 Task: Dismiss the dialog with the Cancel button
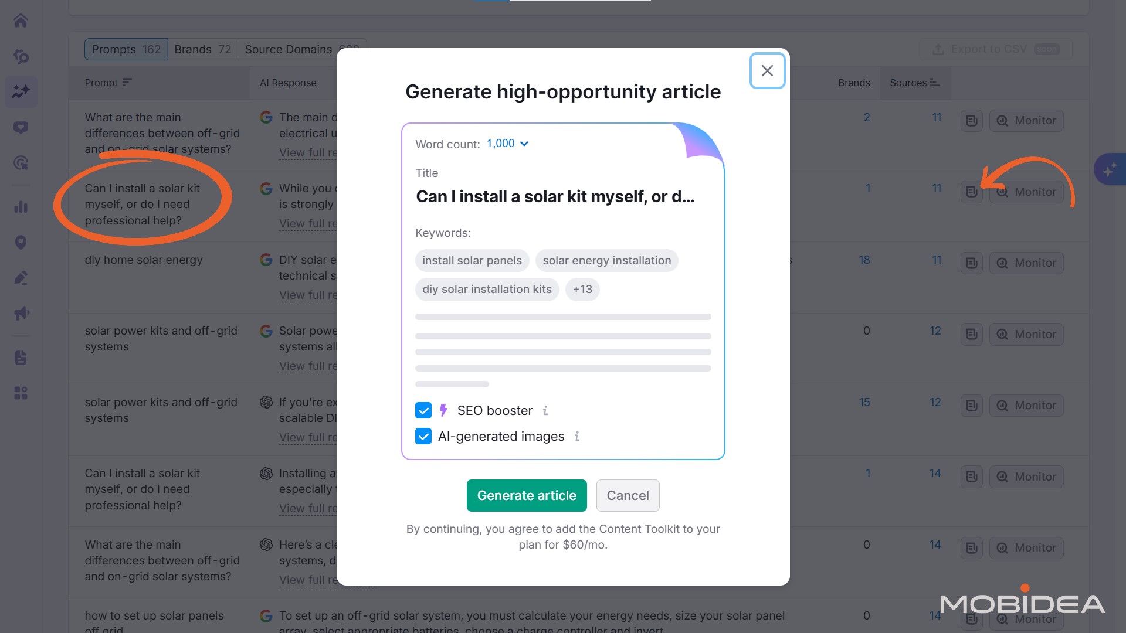628,495
